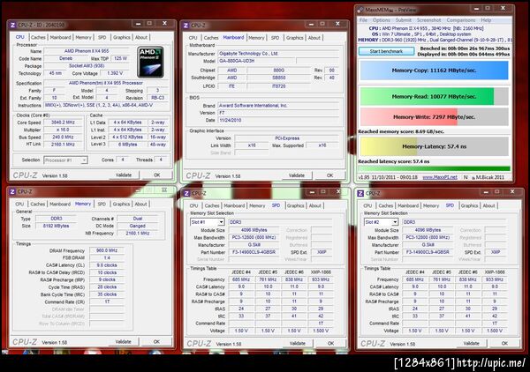530x372 pixels.
Task: Click the NB Frequency value 2160.1 MHz
Action: click(138, 233)
